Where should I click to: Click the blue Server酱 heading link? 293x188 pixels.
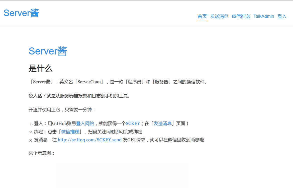[x=48, y=51]
